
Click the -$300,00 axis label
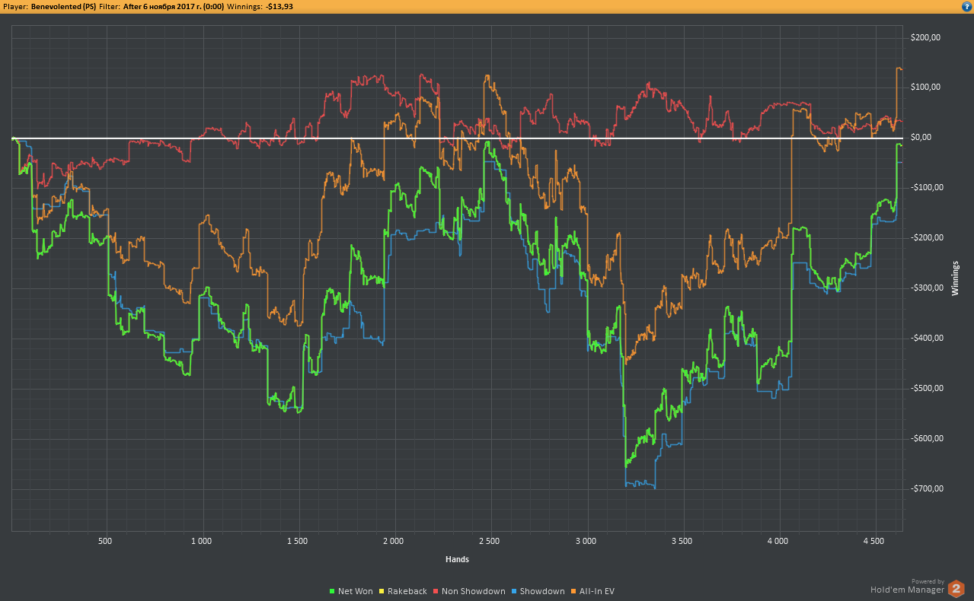tap(926, 288)
